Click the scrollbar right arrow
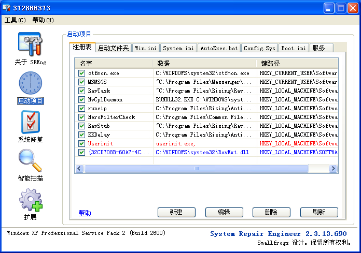 333,169
